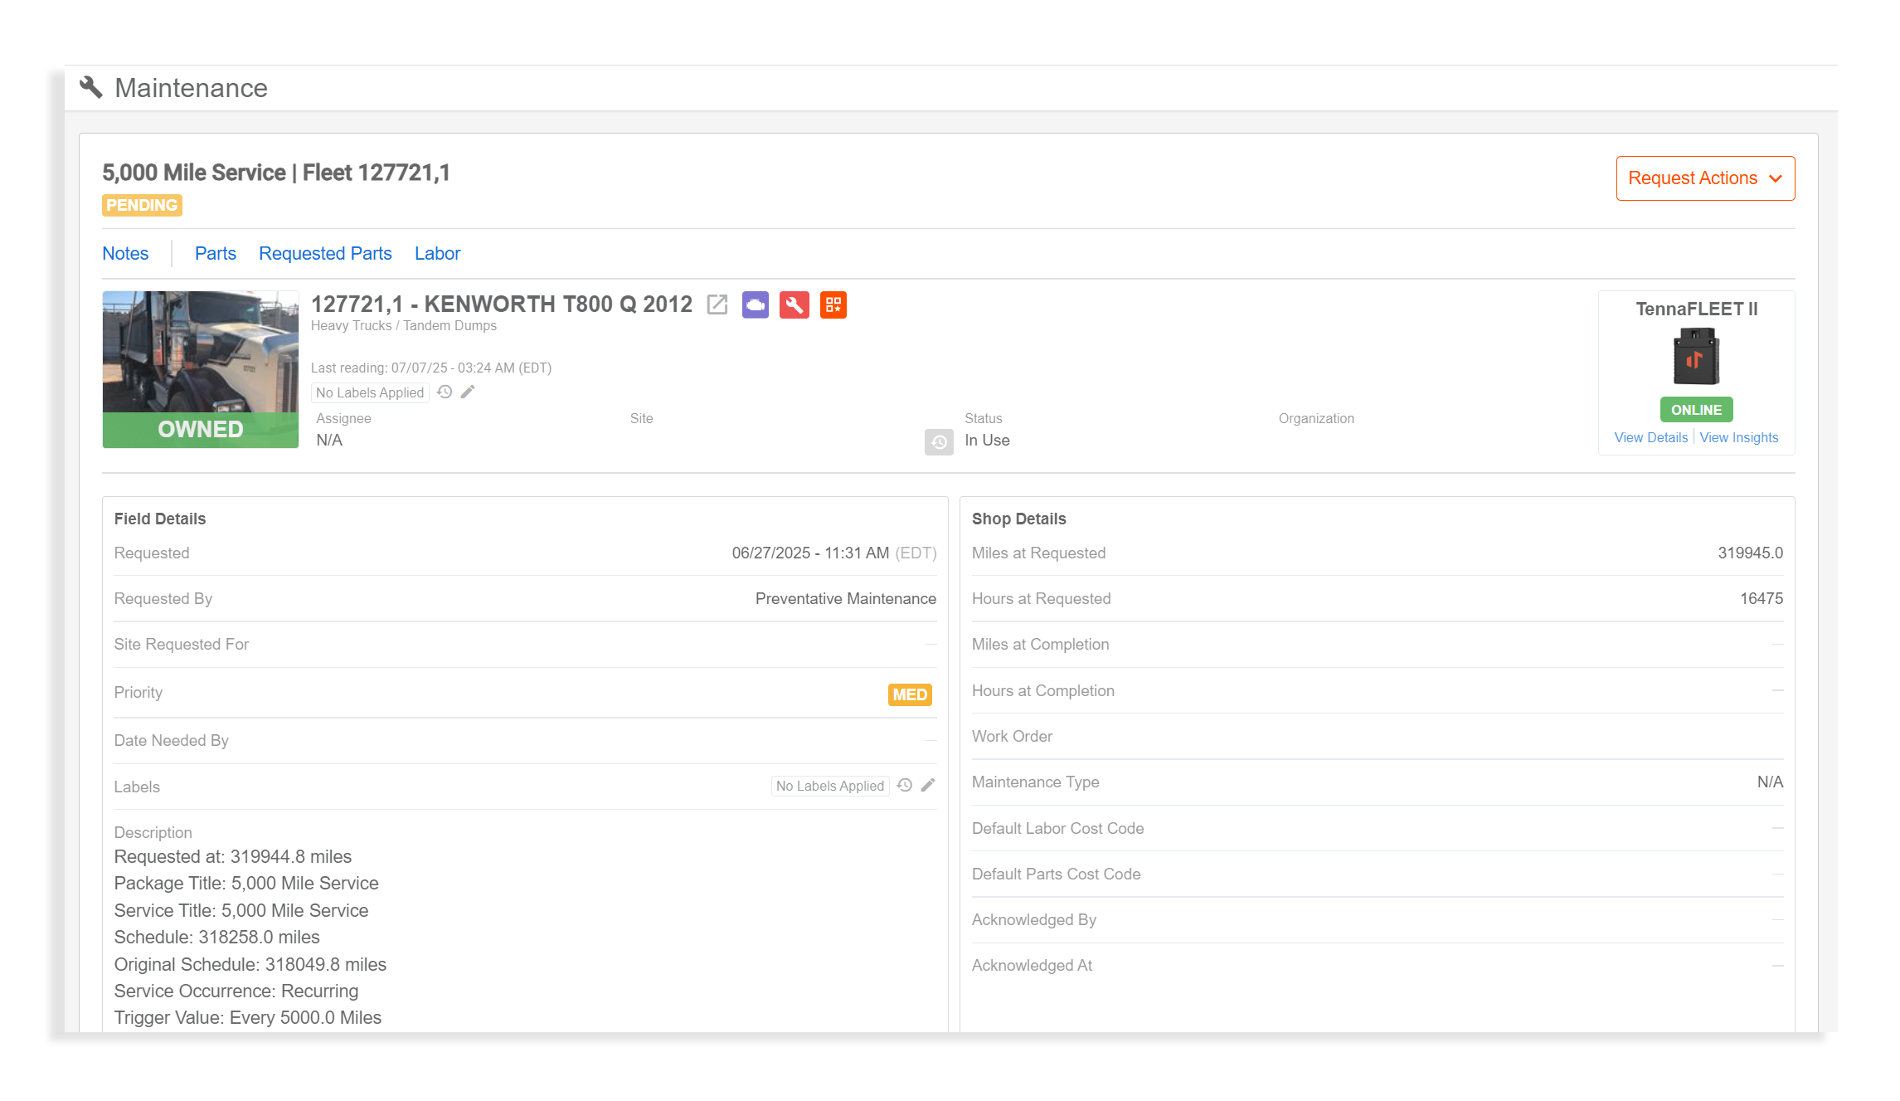The width and height of the screenshot is (1900, 1101).
Task: Open Labels history clock icon in Field Details
Action: [x=904, y=784]
